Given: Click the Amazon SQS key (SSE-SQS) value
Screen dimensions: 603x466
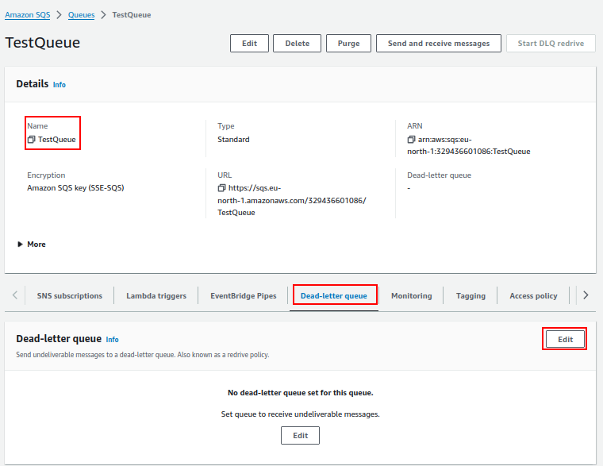Looking at the screenshot, I should click(x=75, y=188).
